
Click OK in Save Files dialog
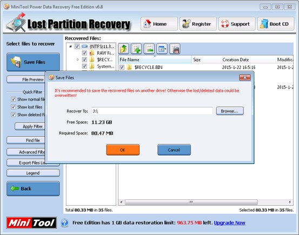[123, 150]
